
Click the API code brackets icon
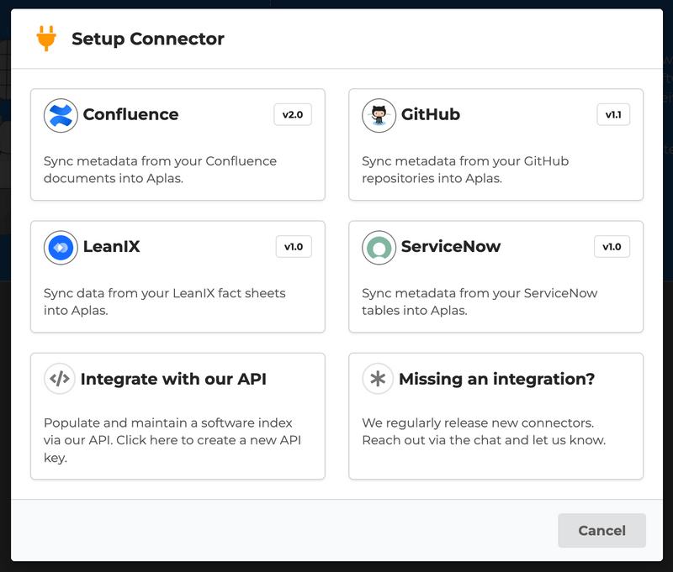point(60,379)
